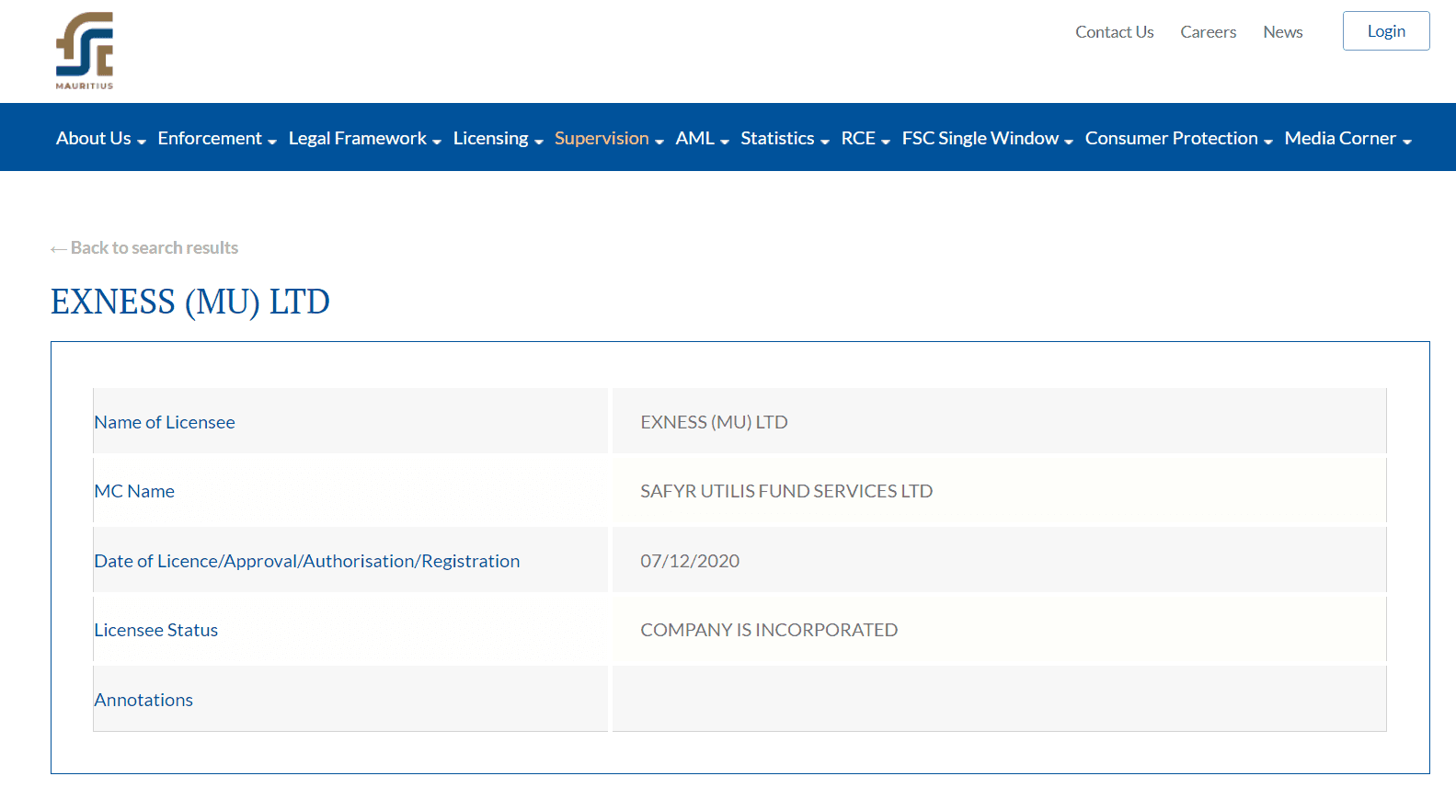Click the Licensee Status label
Screen dimensions: 1456x799
click(x=155, y=630)
